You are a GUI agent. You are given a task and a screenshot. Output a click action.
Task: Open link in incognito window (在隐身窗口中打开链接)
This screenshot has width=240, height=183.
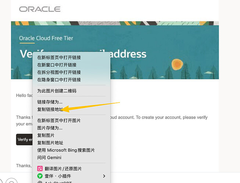pyautogui.click(x=71, y=80)
